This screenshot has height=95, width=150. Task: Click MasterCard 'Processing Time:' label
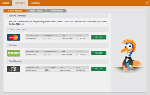tap(32, 36)
